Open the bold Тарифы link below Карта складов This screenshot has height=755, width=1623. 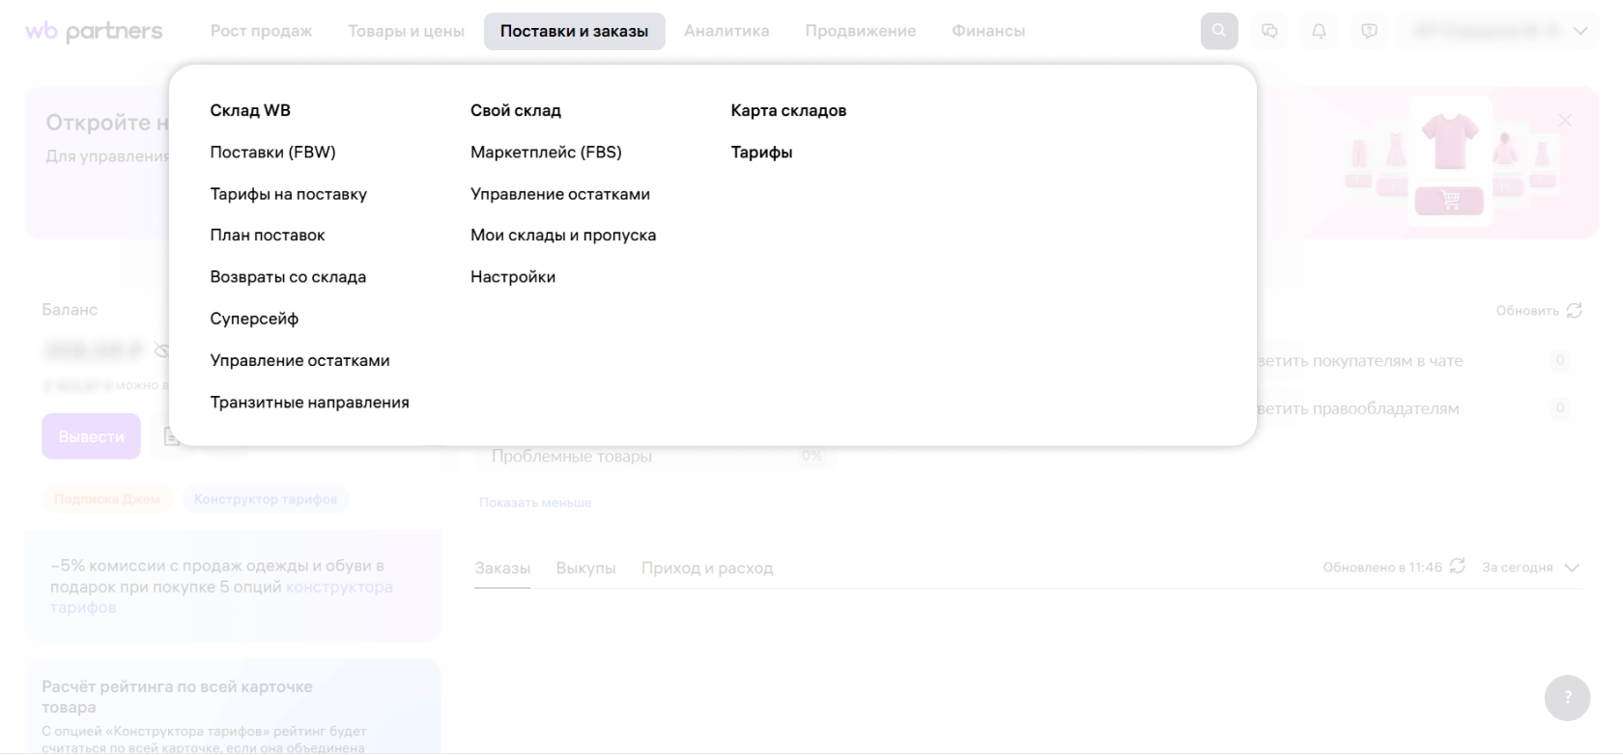click(761, 152)
